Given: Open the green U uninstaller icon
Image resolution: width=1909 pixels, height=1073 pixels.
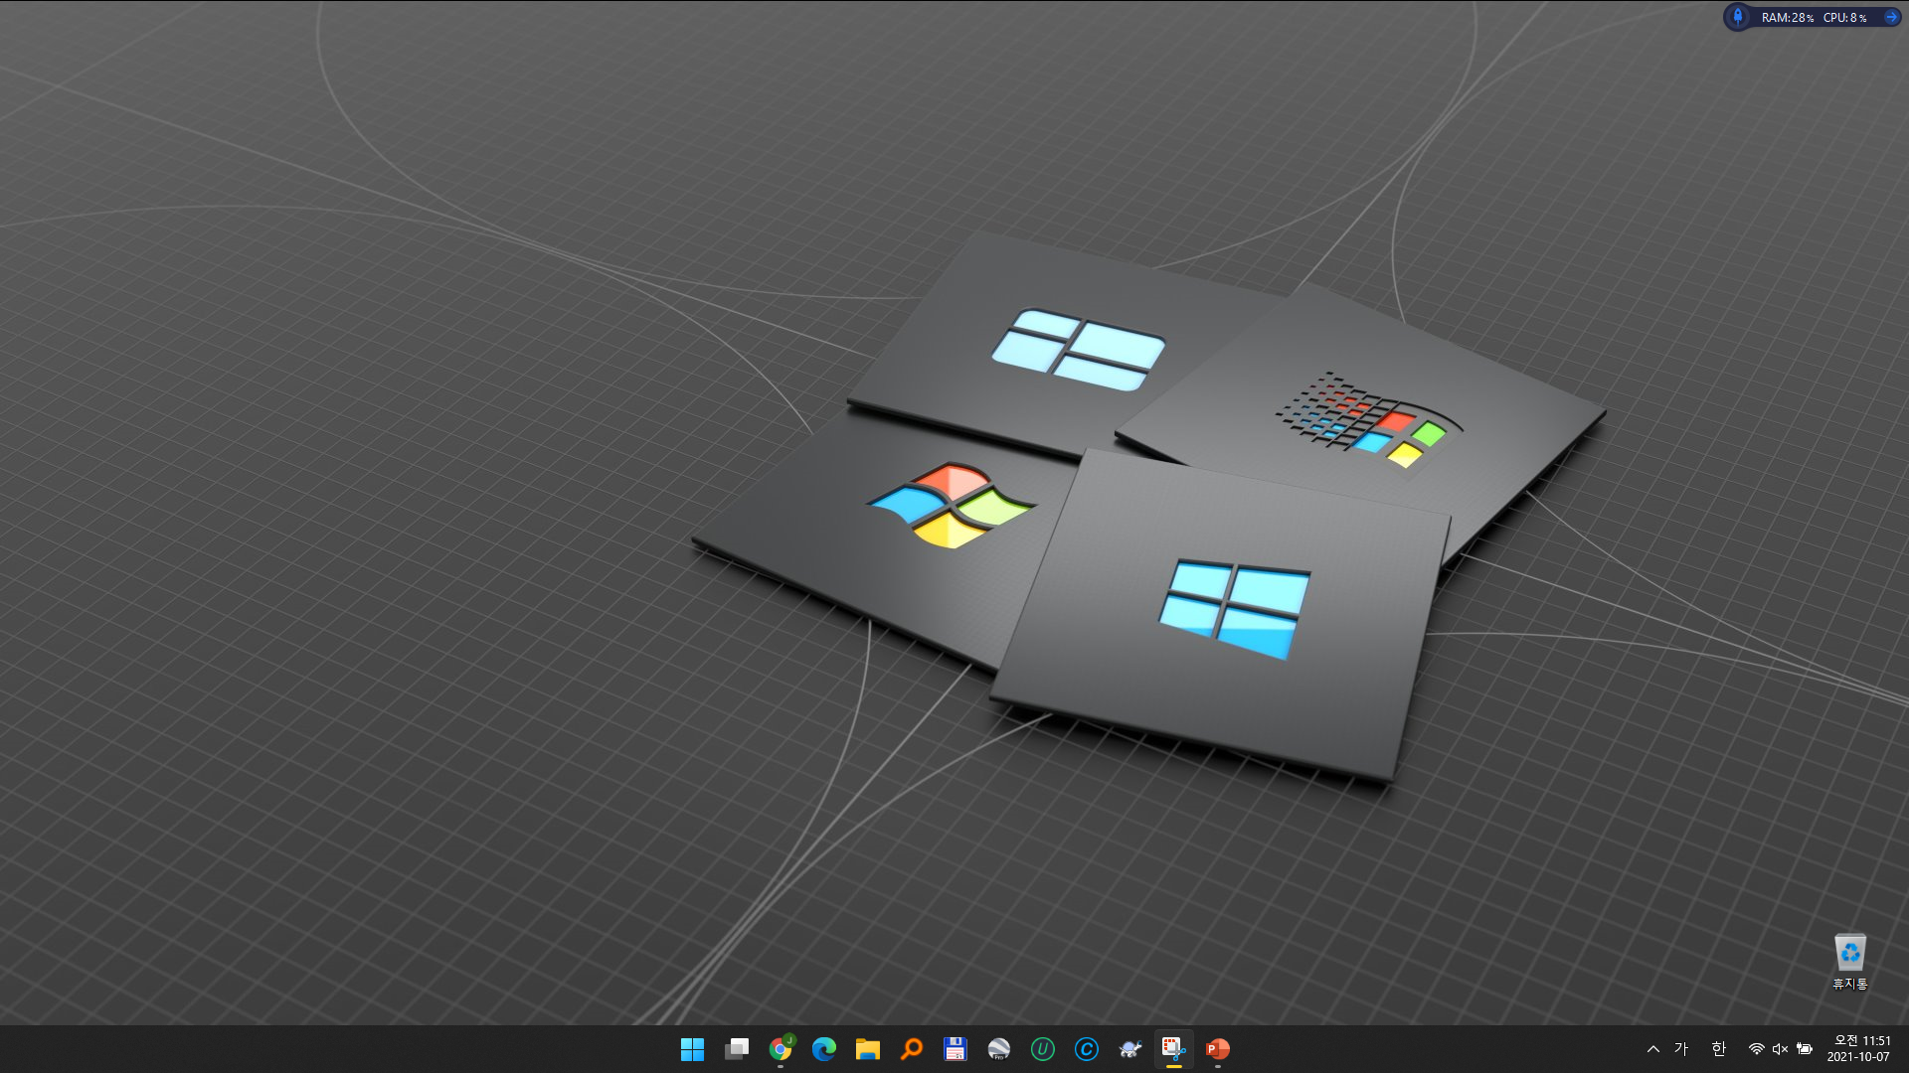Looking at the screenshot, I should (1043, 1049).
